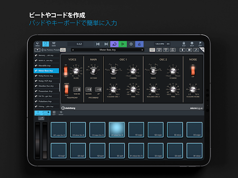This screenshot has height=178, width=238.
Task: Adjust the Pitchbend Up stepper
Action: 99,89
